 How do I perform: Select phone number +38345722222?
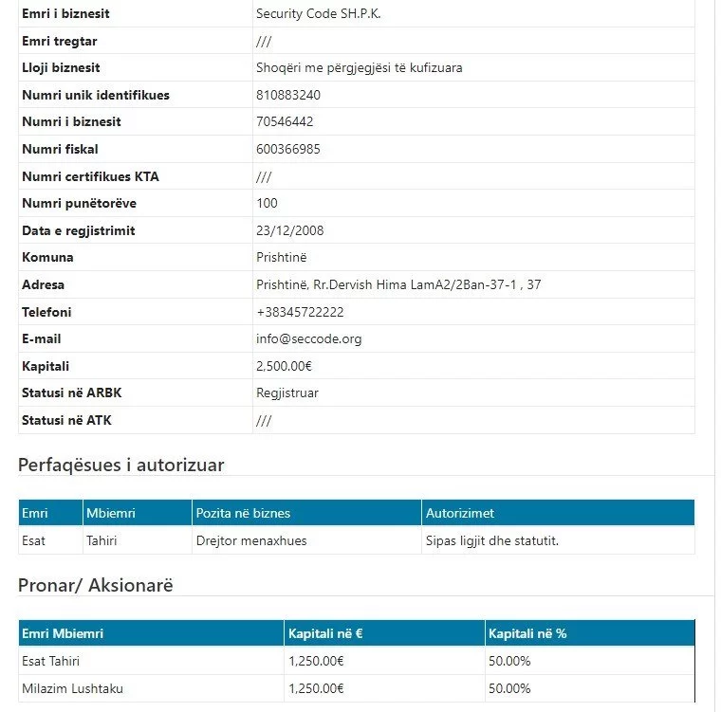coord(300,313)
